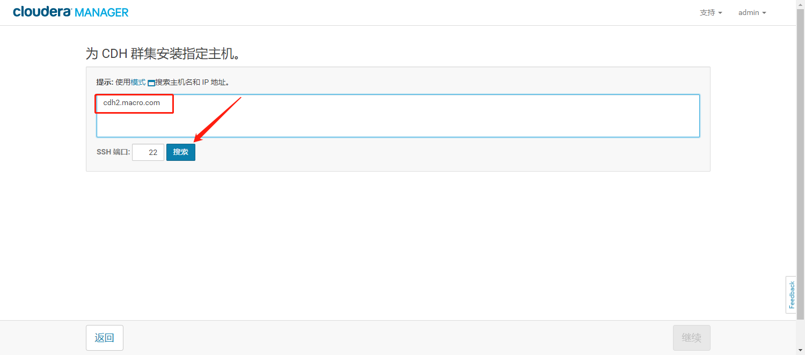Click the 搜索 search button

click(x=181, y=152)
